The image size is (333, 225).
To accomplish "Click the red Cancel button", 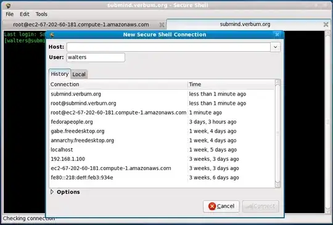I will pyautogui.click(x=221, y=207).
